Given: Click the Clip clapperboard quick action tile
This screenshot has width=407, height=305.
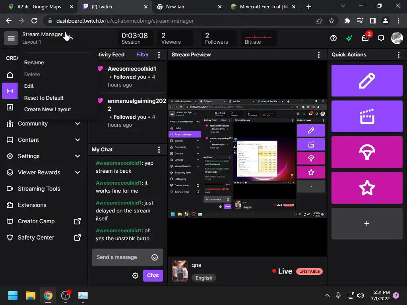Looking at the screenshot, I should (367, 116).
